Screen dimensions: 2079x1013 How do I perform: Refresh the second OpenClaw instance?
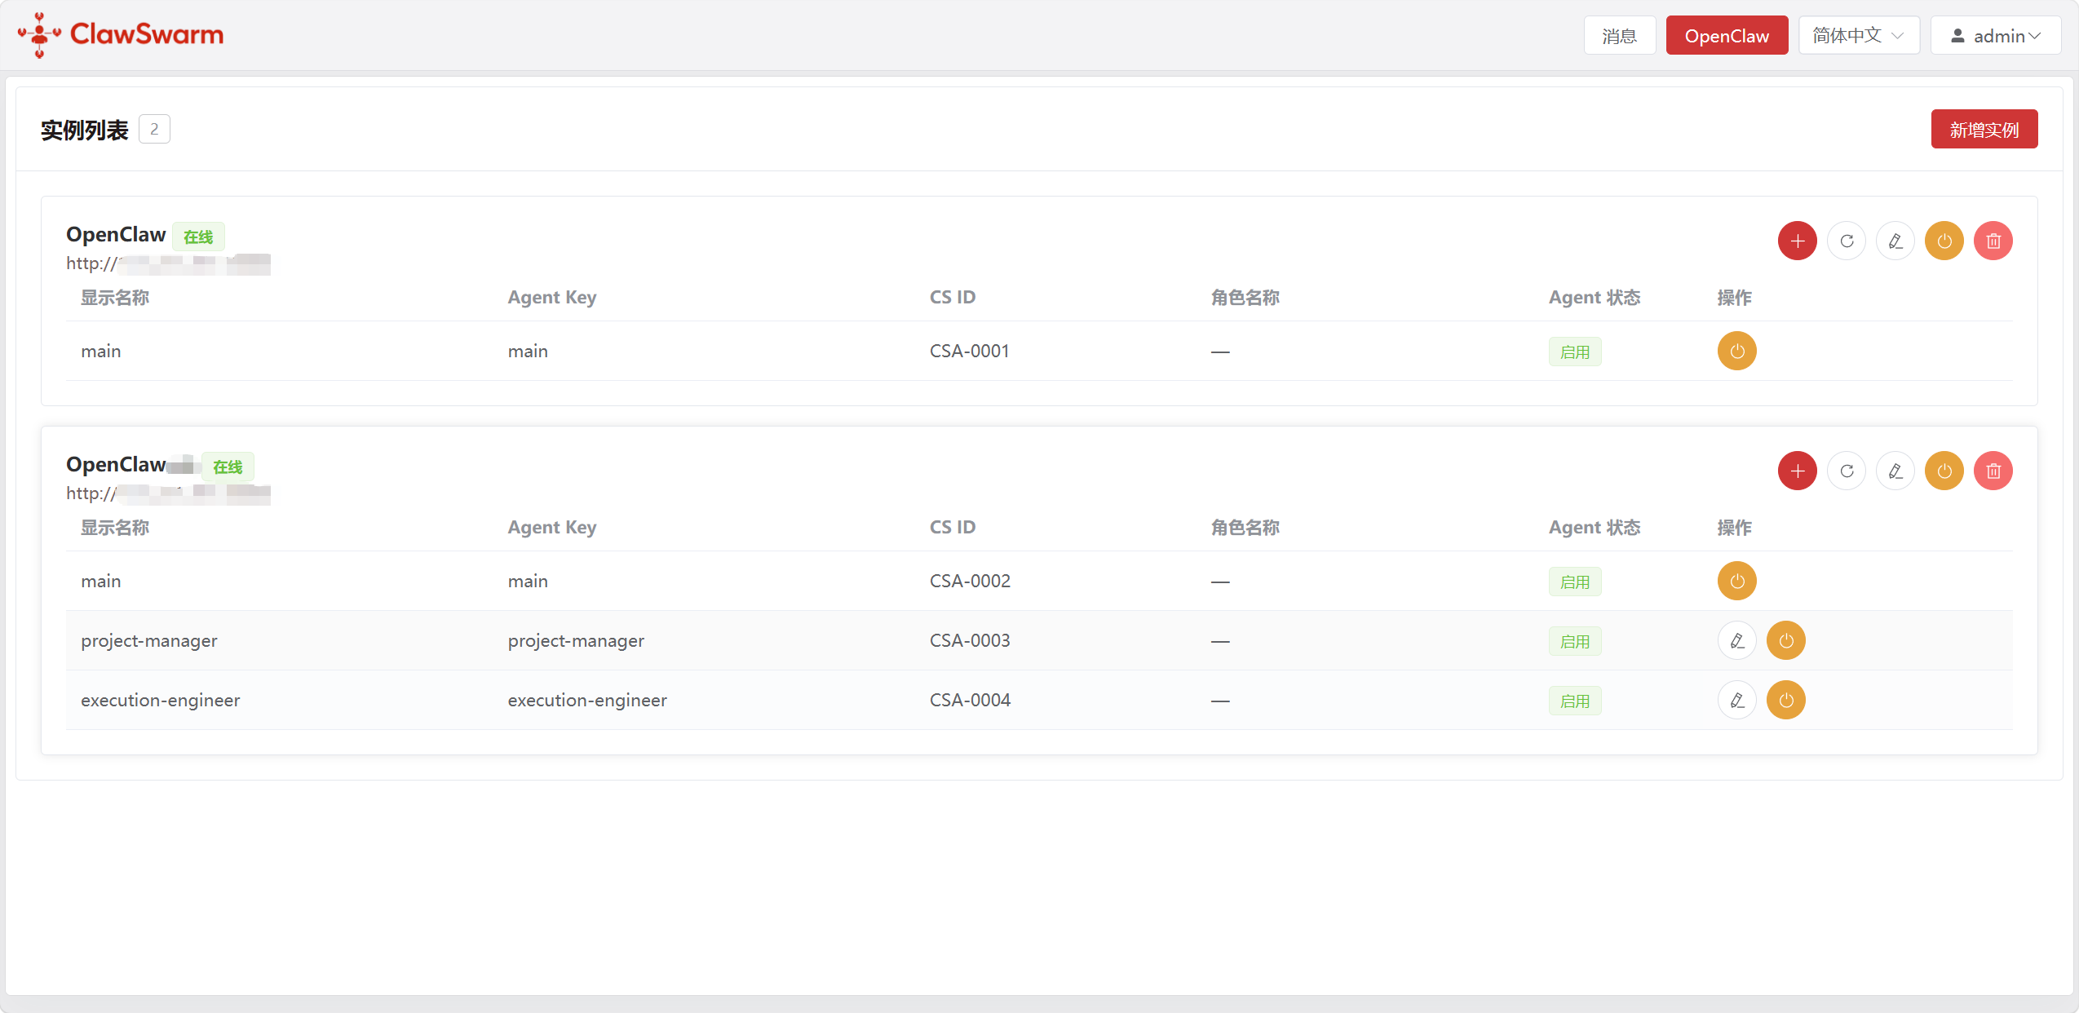coord(1846,471)
